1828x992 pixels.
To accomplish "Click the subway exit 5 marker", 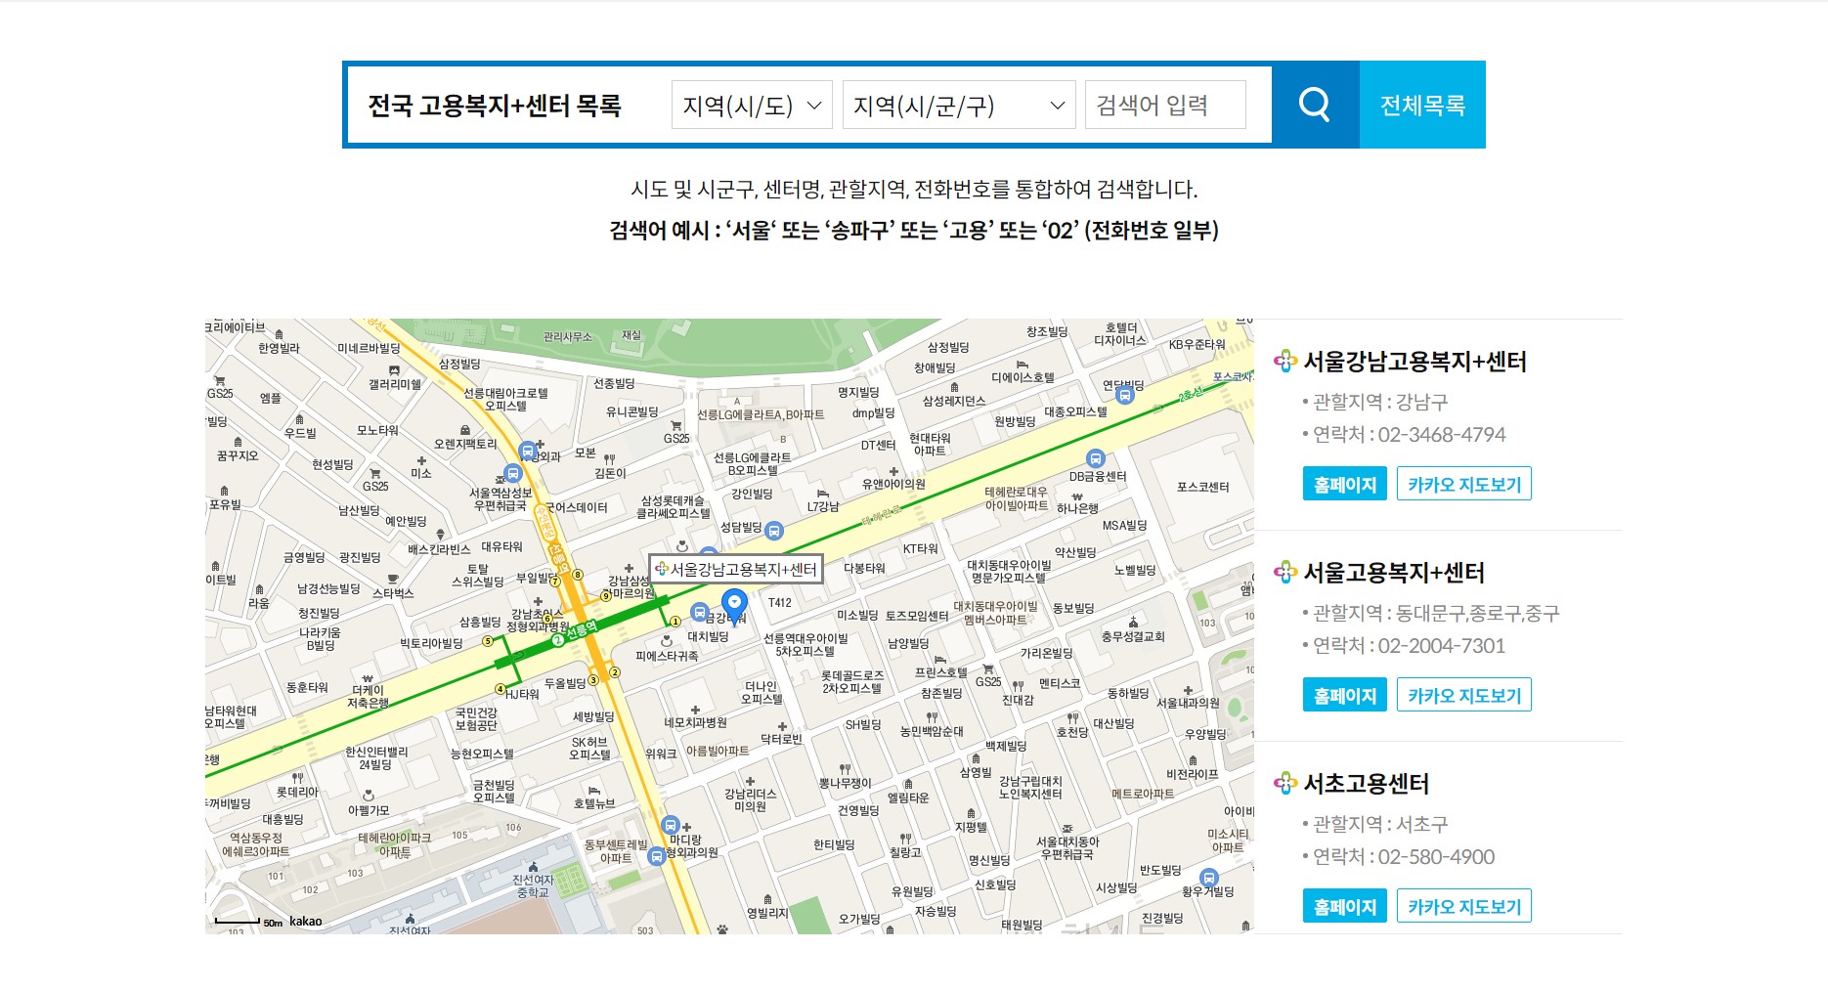I will tap(487, 641).
